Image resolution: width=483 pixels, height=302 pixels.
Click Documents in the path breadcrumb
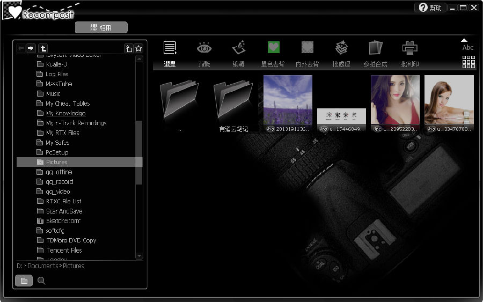tap(43, 266)
